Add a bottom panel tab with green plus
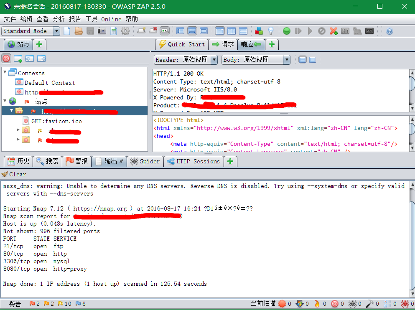Image resolution: width=415 pixels, height=310 pixels. click(x=230, y=161)
